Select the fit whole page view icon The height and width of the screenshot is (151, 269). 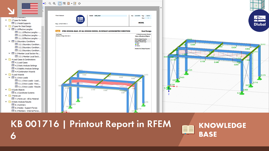point(60,4)
